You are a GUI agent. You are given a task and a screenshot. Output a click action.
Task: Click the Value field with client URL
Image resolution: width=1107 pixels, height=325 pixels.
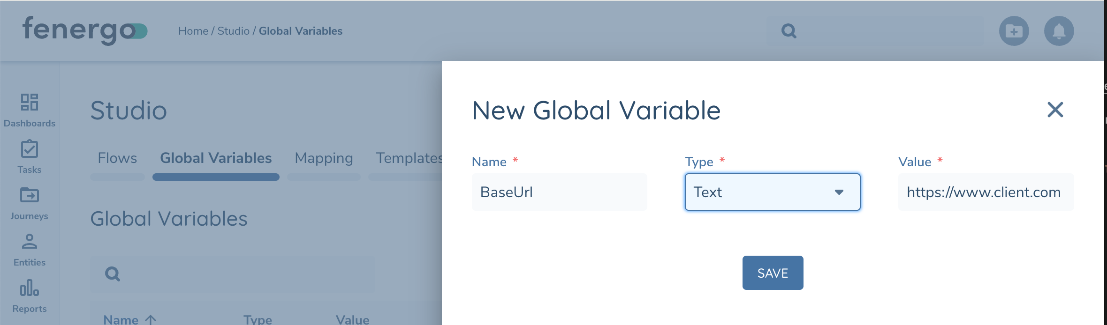(x=986, y=192)
